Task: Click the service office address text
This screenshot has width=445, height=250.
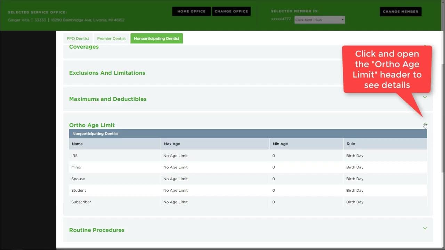Action: pos(88,20)
